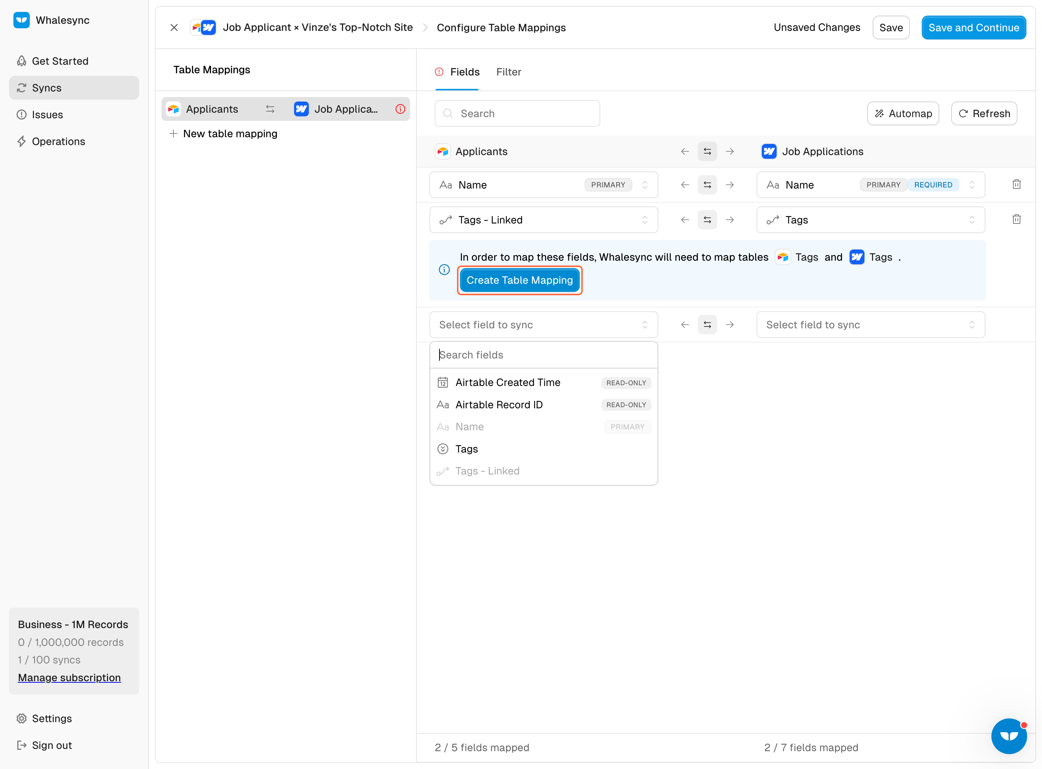This screenshot has height=769, width=1042.
Task: Expand the Webflow Name field selector
Action: pyautogui.click(x=870, y=185)
